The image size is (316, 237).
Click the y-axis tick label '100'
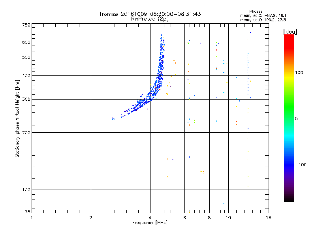coord(26,190)
